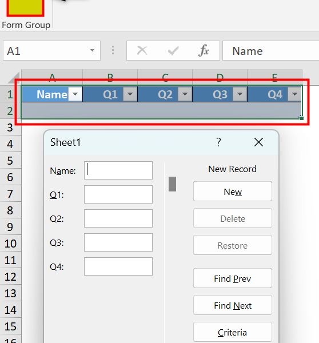Select column E header
The width and height of the screenshot is (319, 343).
pos(275,78)
